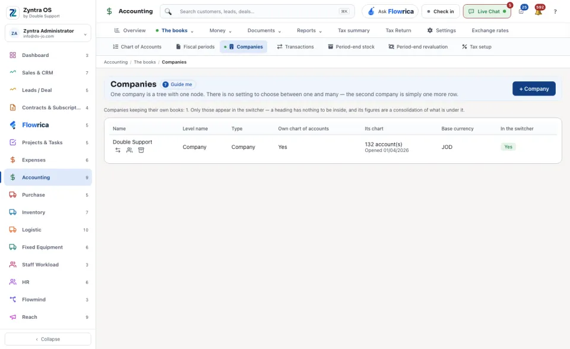Expand the Zyntra Administrator account dropdown
Screen dimensions: 570x349
coord(48,33)
